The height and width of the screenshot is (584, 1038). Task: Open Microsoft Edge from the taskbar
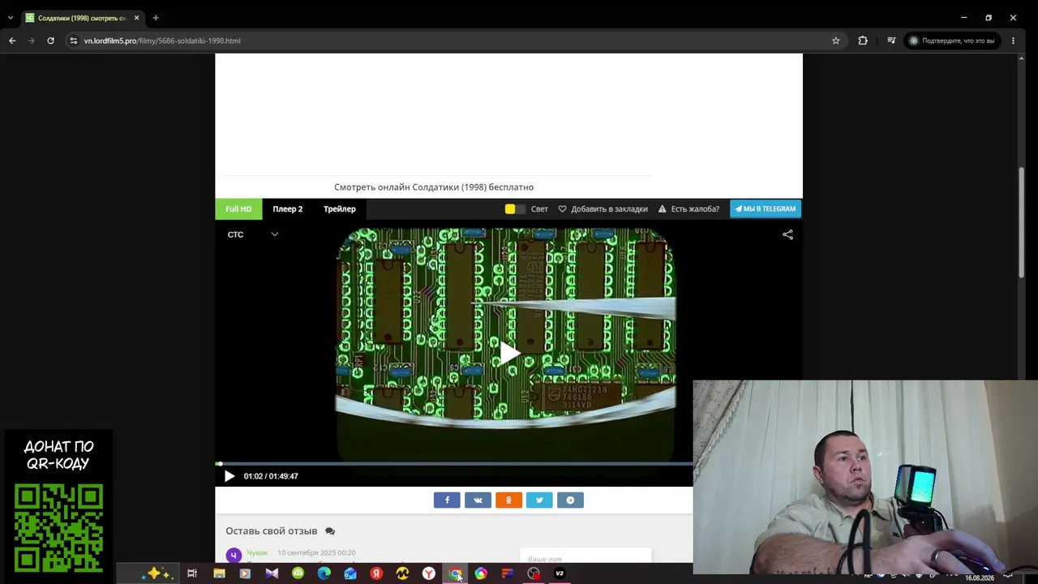coord(324,573)
